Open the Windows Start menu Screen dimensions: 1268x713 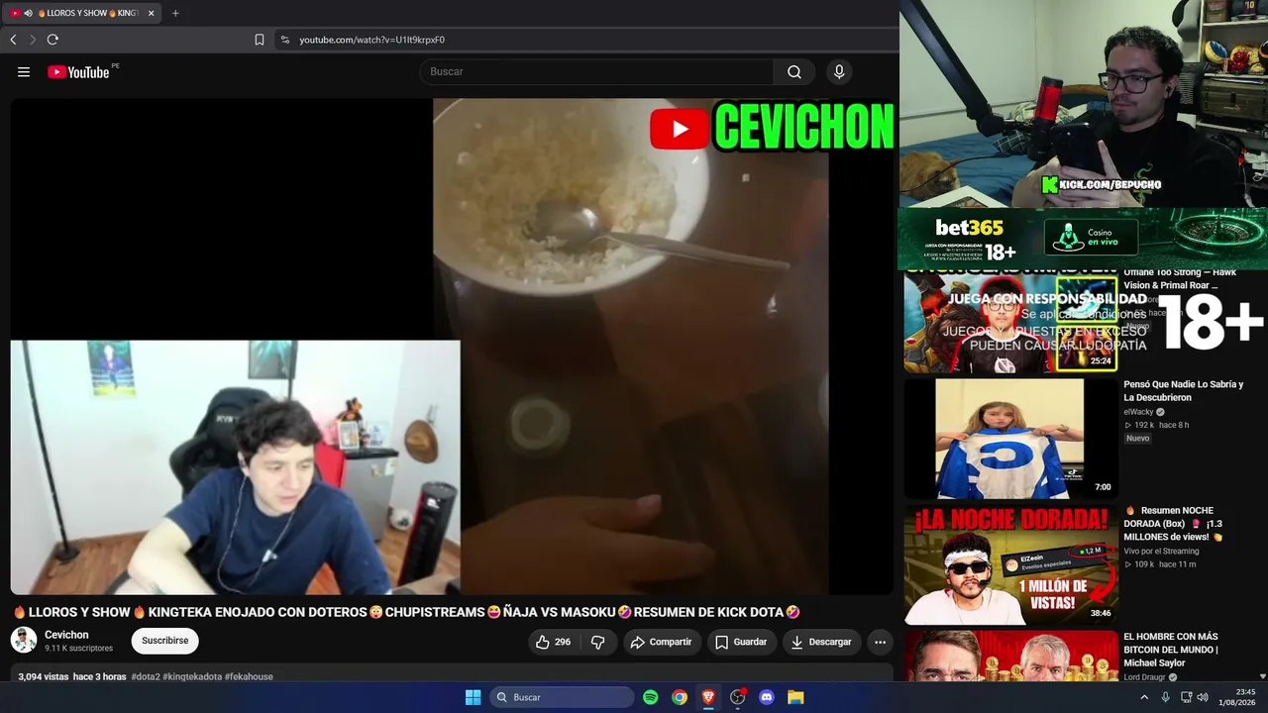[474, 697]
